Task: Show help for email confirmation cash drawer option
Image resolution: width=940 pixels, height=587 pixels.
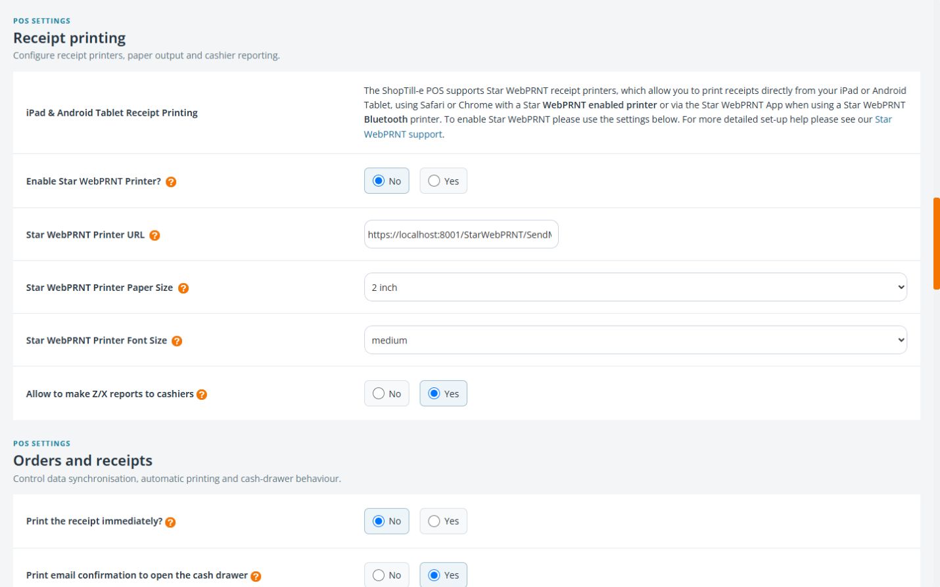Action: coord(256,576)
